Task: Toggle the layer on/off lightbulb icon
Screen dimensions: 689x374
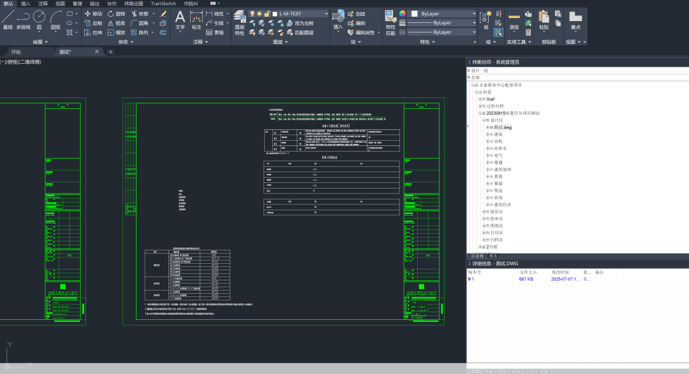Action: (x=252, y=13)
